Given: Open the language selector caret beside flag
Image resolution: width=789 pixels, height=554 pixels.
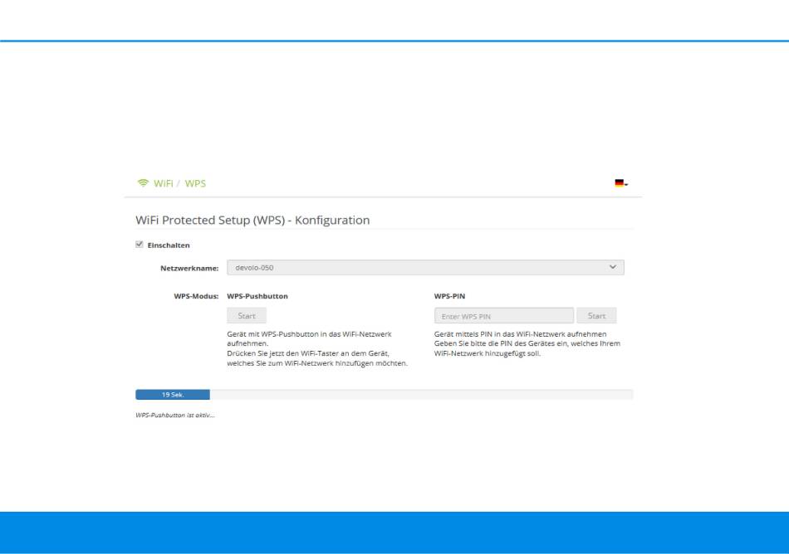Looking at the screenshot, I should (x=626, y=184).
